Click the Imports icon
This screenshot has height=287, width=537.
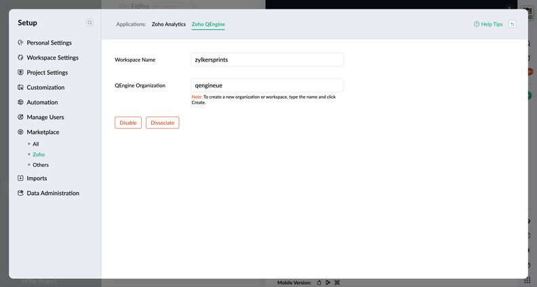(20, 178)
